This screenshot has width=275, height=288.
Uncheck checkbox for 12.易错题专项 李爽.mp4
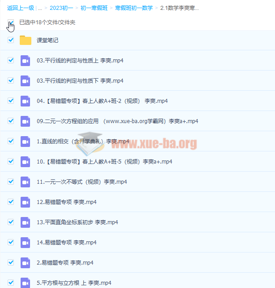(11, 202)
